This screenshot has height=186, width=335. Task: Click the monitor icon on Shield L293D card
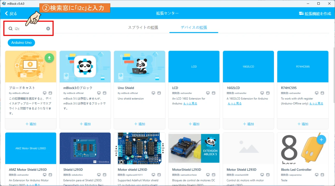coord(99,175)
